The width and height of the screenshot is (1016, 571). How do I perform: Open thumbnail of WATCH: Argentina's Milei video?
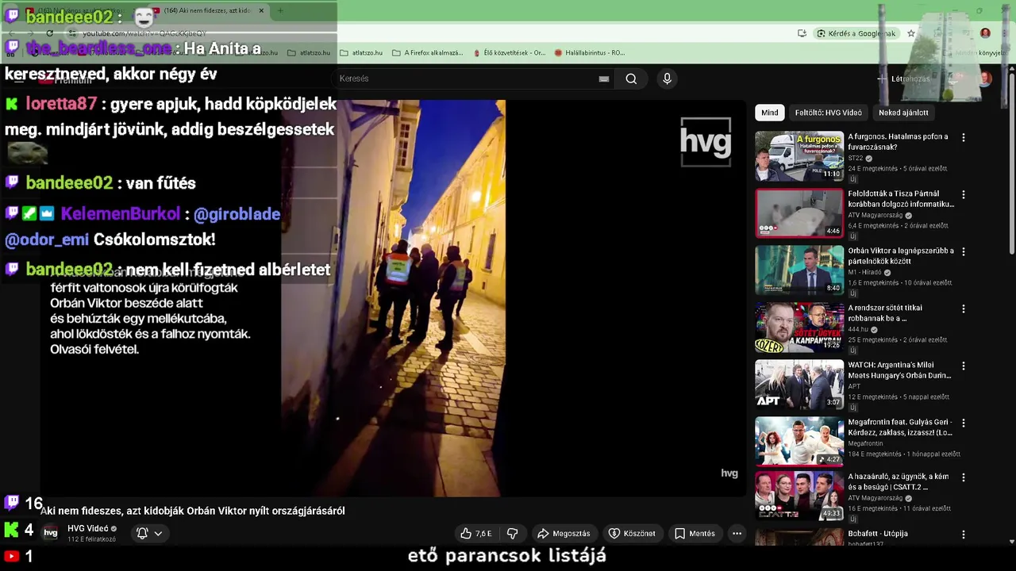799,385
